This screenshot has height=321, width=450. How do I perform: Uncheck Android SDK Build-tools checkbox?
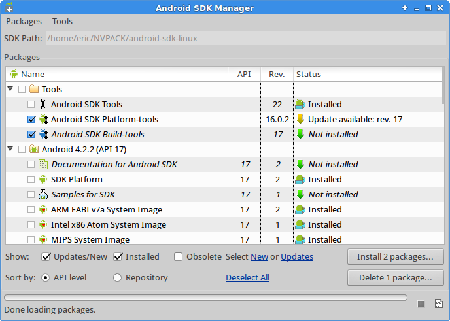pos(31,134)
